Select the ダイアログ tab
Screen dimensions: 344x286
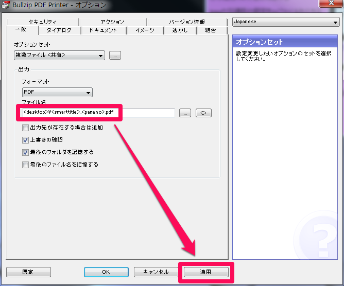click(x=59, y=30)
